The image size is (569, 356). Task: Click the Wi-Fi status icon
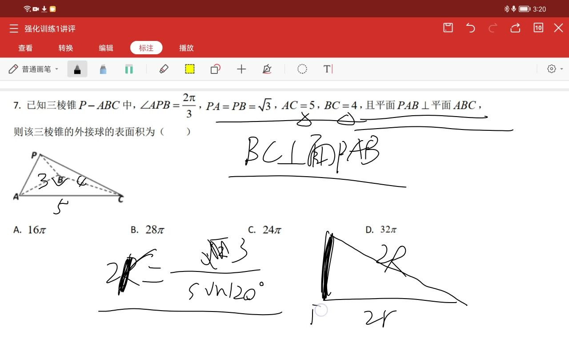[27, 9]
